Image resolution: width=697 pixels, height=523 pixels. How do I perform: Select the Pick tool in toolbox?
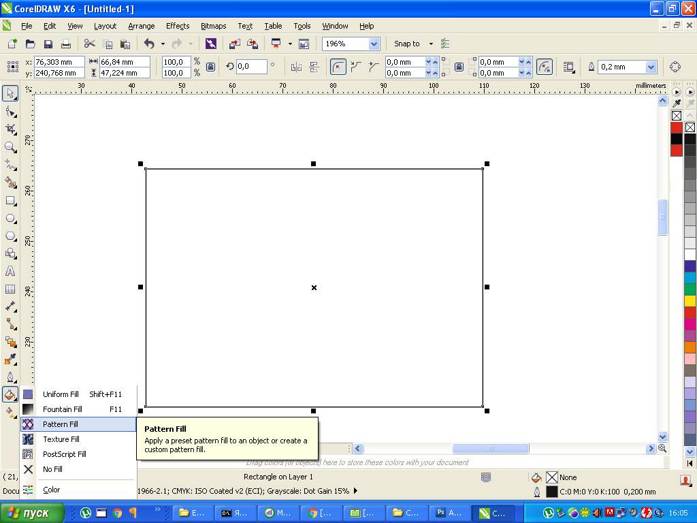click(10, 93)
